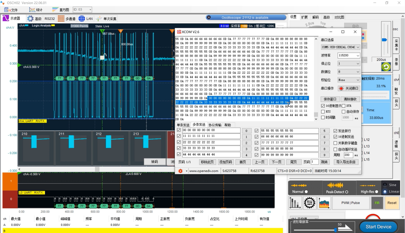Image resolution: width=405 pixels, height=233 pixels.
Task: Toggle the hex display checkbox
Action: [x=323, y=106]
